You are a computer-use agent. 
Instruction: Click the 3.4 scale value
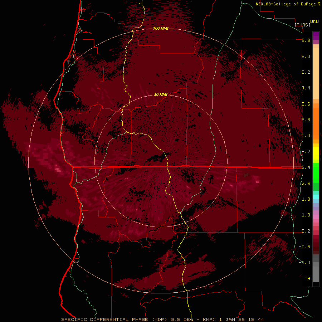306,167
